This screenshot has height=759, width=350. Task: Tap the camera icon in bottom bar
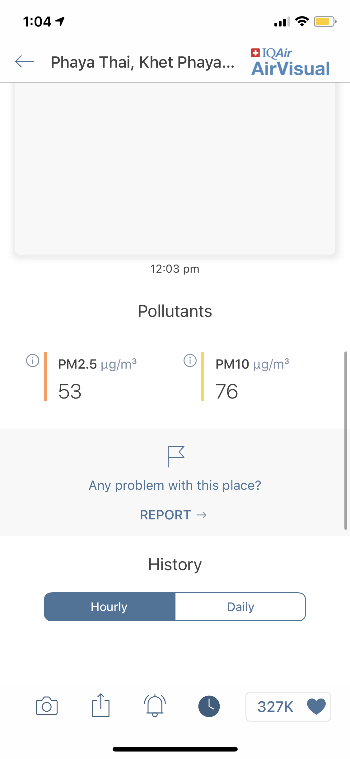47,706
